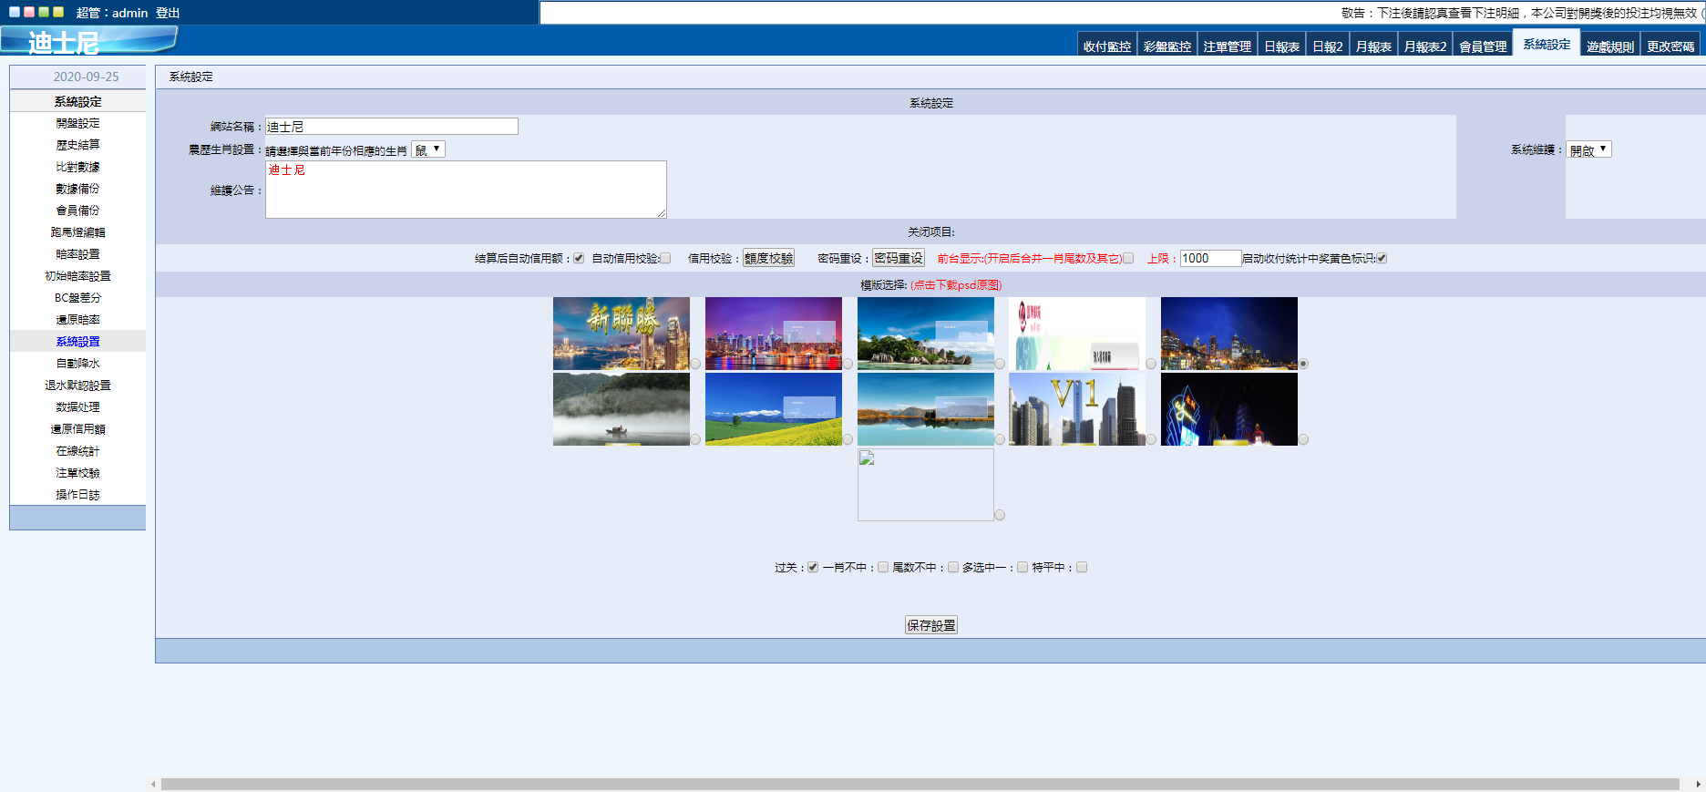Click the misty lake boat template image
The width and height of the screenshot is (1706, 792).
(x=621, y=409)
